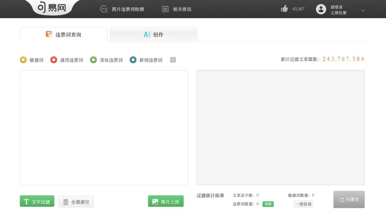Click the document icon next to 相关资讯
This screenshot has width=386, height=219.
point(165,9)
